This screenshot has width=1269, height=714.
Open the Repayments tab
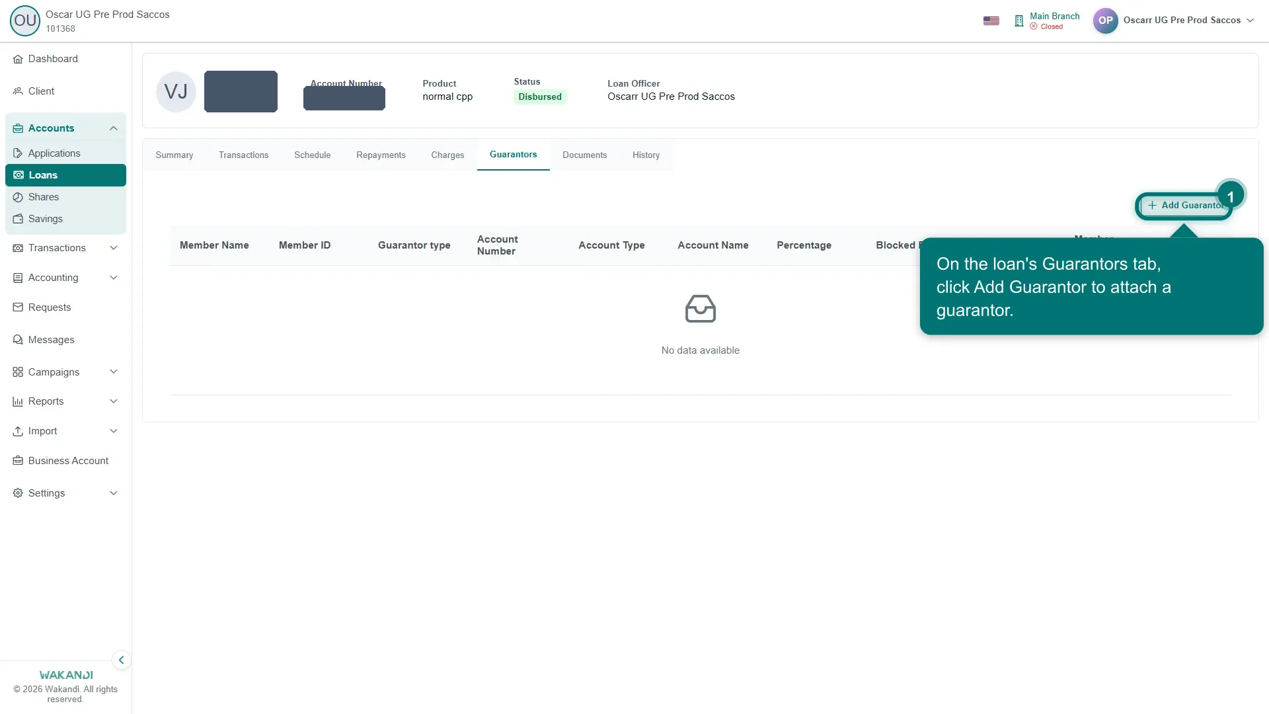coord(381,155)
